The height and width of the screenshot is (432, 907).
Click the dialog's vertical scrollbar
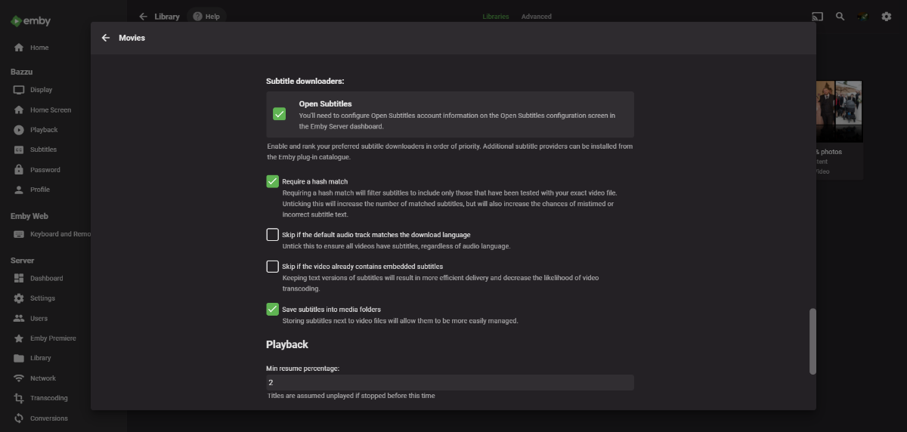click(813, 341)
